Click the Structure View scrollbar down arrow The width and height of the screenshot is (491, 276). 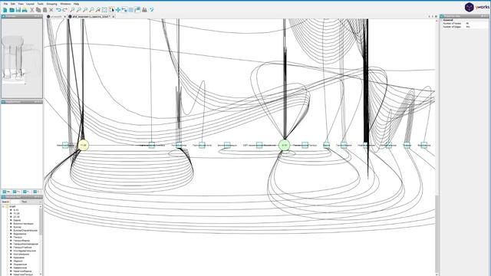(41, 274)
